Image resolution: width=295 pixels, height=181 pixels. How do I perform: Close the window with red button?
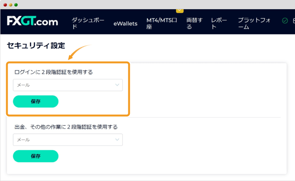[5, 5]
